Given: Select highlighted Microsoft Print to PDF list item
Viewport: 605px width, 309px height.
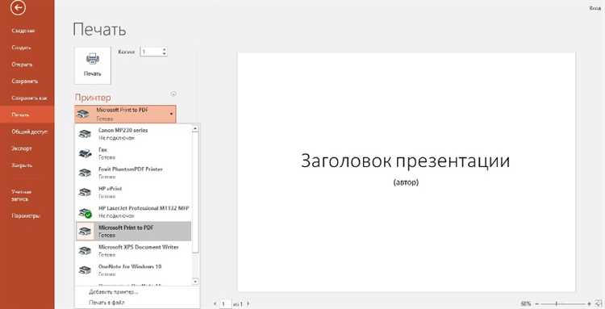Looking at the screenshot, I should coord(133,231).
